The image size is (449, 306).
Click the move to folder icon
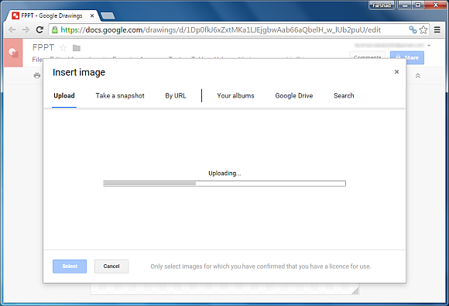pos(77,48)
